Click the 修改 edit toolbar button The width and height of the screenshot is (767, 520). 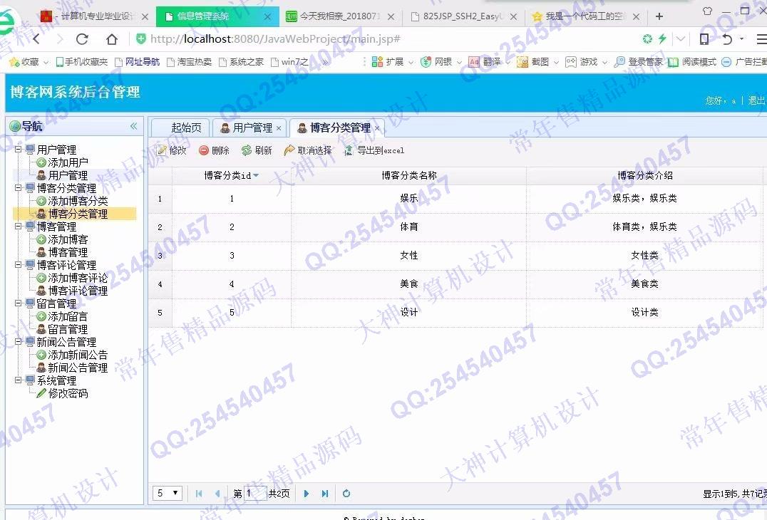172,150
